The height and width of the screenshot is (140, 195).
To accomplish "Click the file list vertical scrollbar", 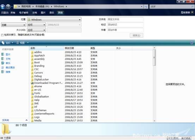I will coord(154,84).
